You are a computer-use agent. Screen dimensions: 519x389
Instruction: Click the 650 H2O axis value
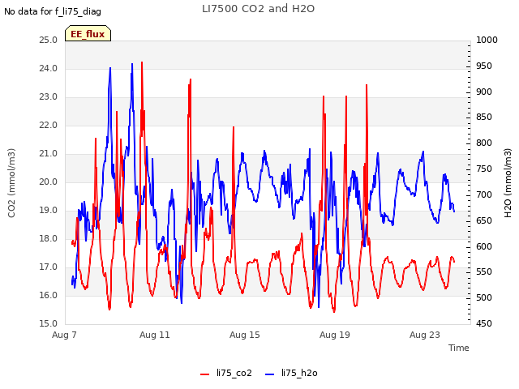[484, 220]
